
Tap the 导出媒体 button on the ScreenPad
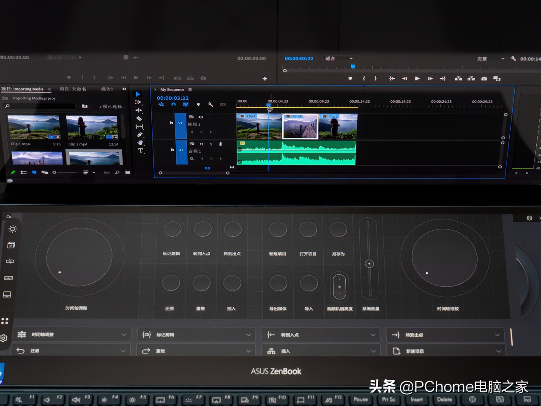tap(278, 283)
